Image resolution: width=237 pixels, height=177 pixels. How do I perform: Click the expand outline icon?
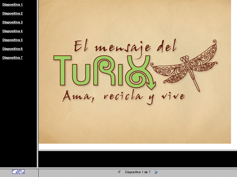(x=22, y=172)
